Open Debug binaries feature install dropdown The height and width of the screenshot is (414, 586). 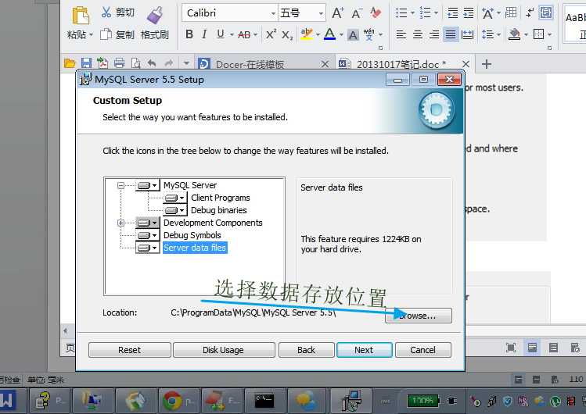[x=175, y=210]
